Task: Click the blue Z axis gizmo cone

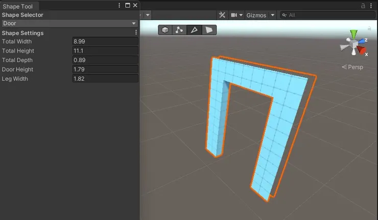Action: point(362,41)
